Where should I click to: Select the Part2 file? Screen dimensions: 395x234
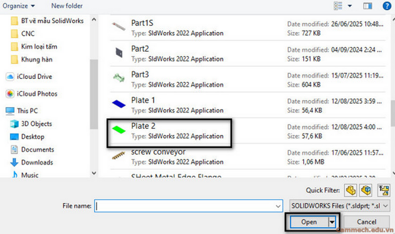coord(248,54)
